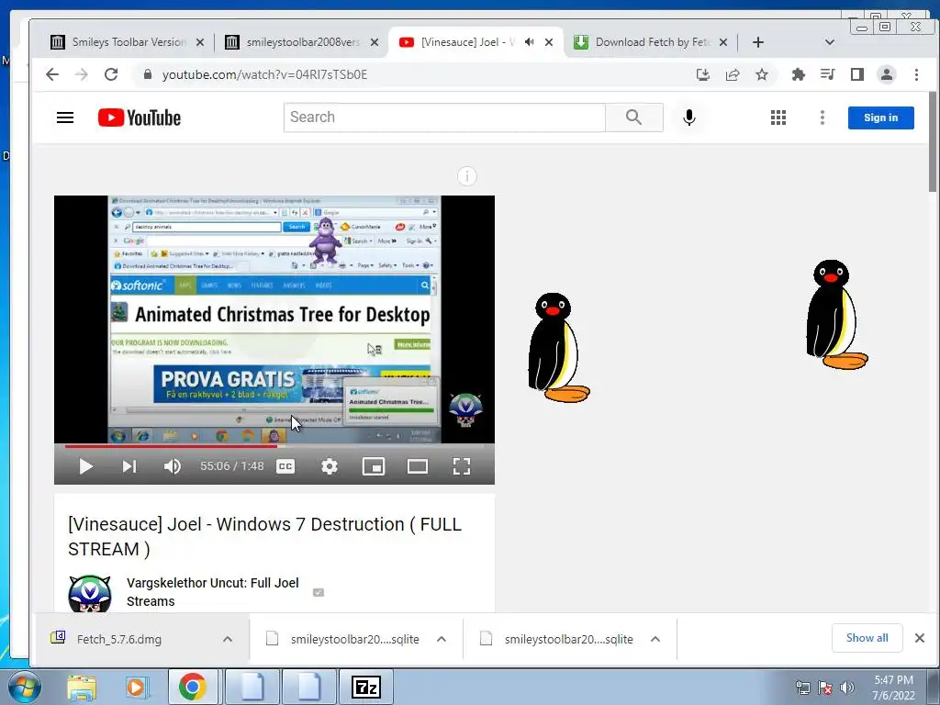Show all downloads

click(867, 638)
